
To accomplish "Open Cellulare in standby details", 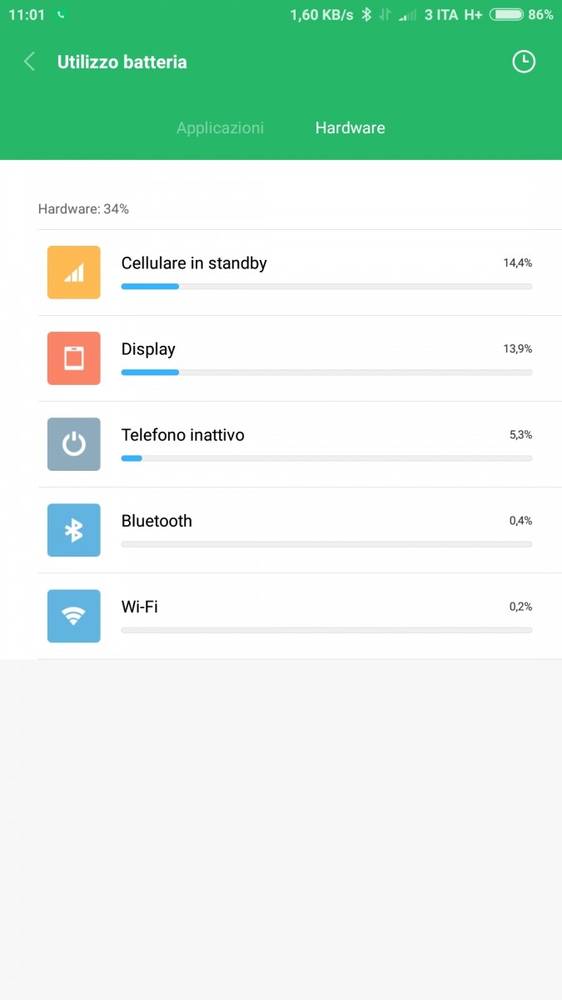I will (x=300, y=272).
